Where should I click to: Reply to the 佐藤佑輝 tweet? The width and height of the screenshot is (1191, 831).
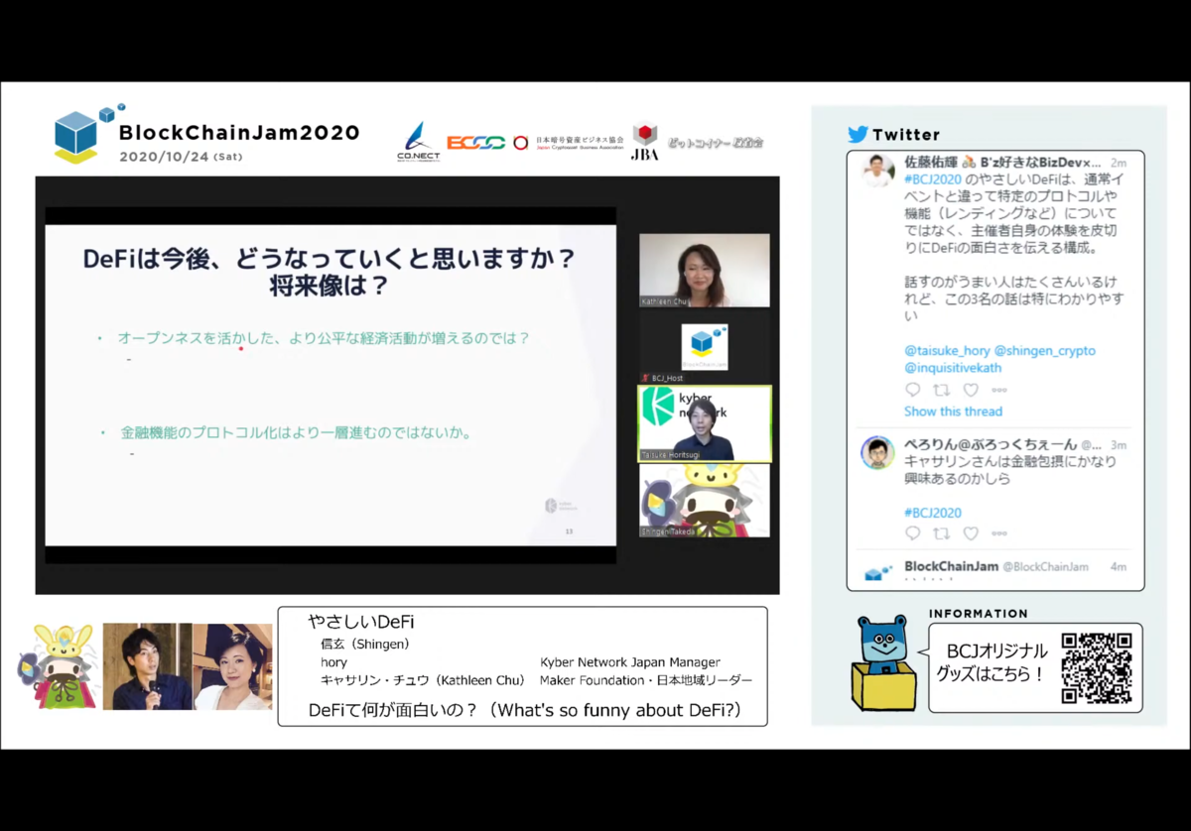[x=913, y=390]
